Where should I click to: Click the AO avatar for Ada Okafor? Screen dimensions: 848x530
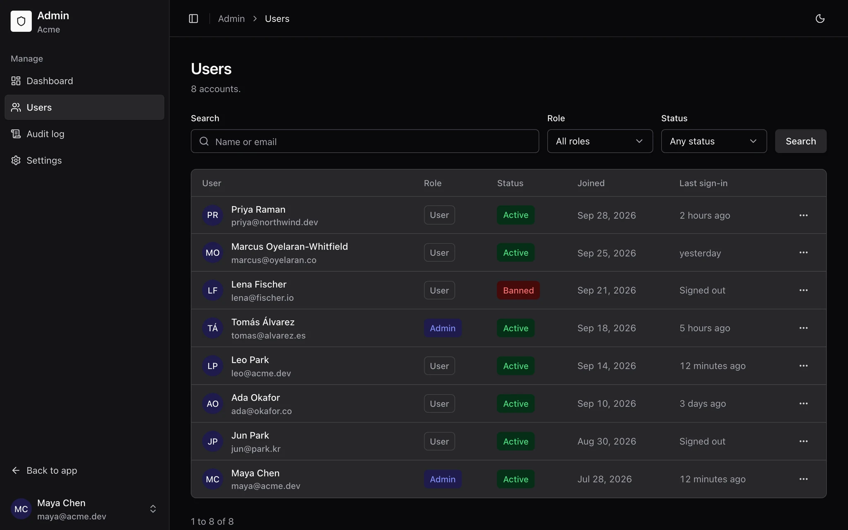(212, 404)
